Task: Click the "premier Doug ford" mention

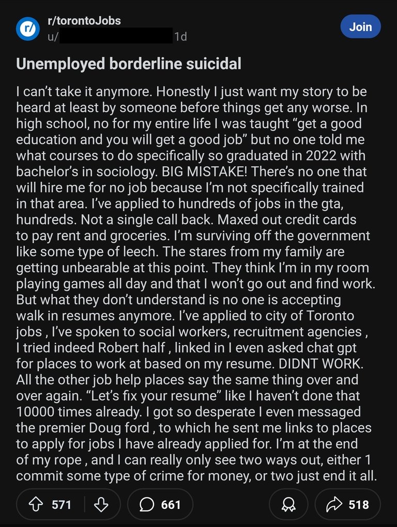Action: [94, 428]
